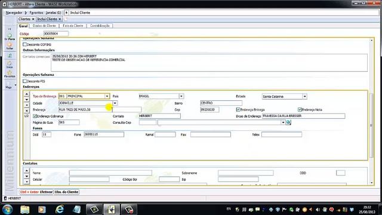
Task: Click the Ir Para sidebar icon
Action: pos(10,36)
